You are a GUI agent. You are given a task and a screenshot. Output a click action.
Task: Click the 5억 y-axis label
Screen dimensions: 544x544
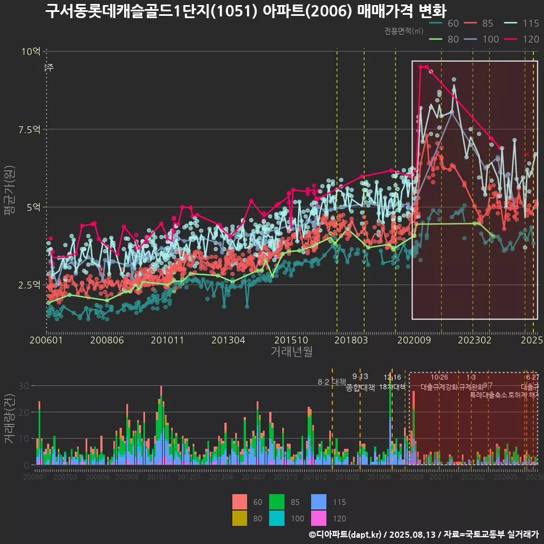pyautogui.click(x=33, y=207)
